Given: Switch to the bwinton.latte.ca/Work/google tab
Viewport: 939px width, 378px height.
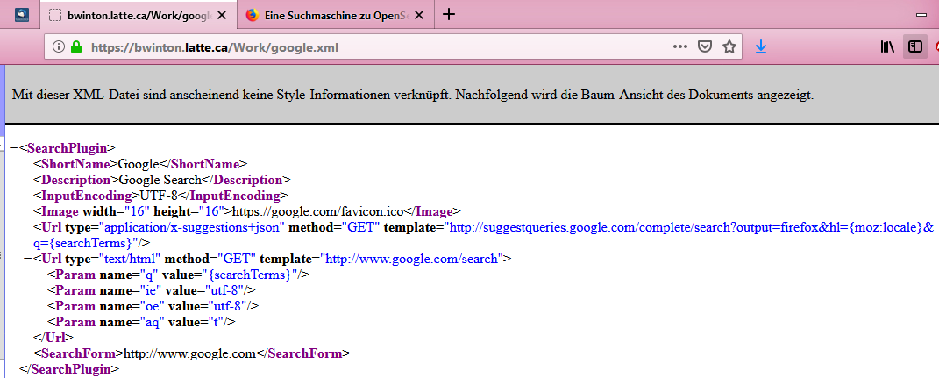Looking at the screenshot, I should (139, 15).
